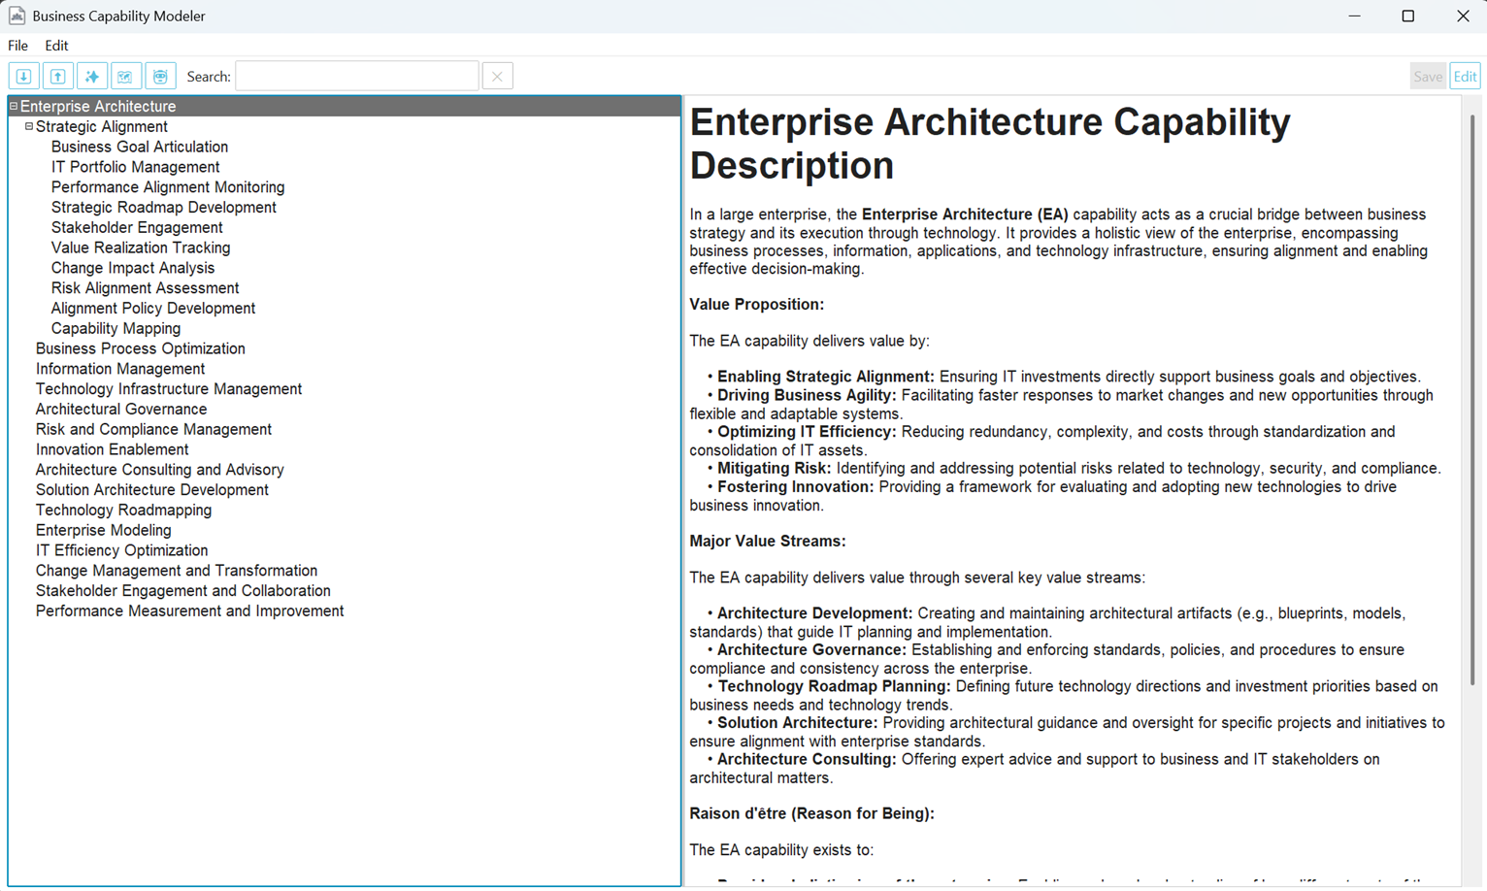Click the Value Proposition heading
This screenshot has height=891, width=1487.
coord(756,305)
